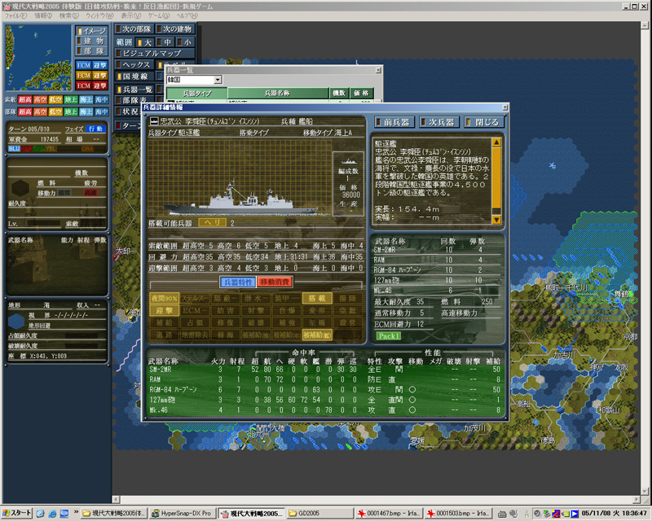Click 兵器名称 column header in weapon list
This screenshot has width=652, height=521.
[278, 94]
